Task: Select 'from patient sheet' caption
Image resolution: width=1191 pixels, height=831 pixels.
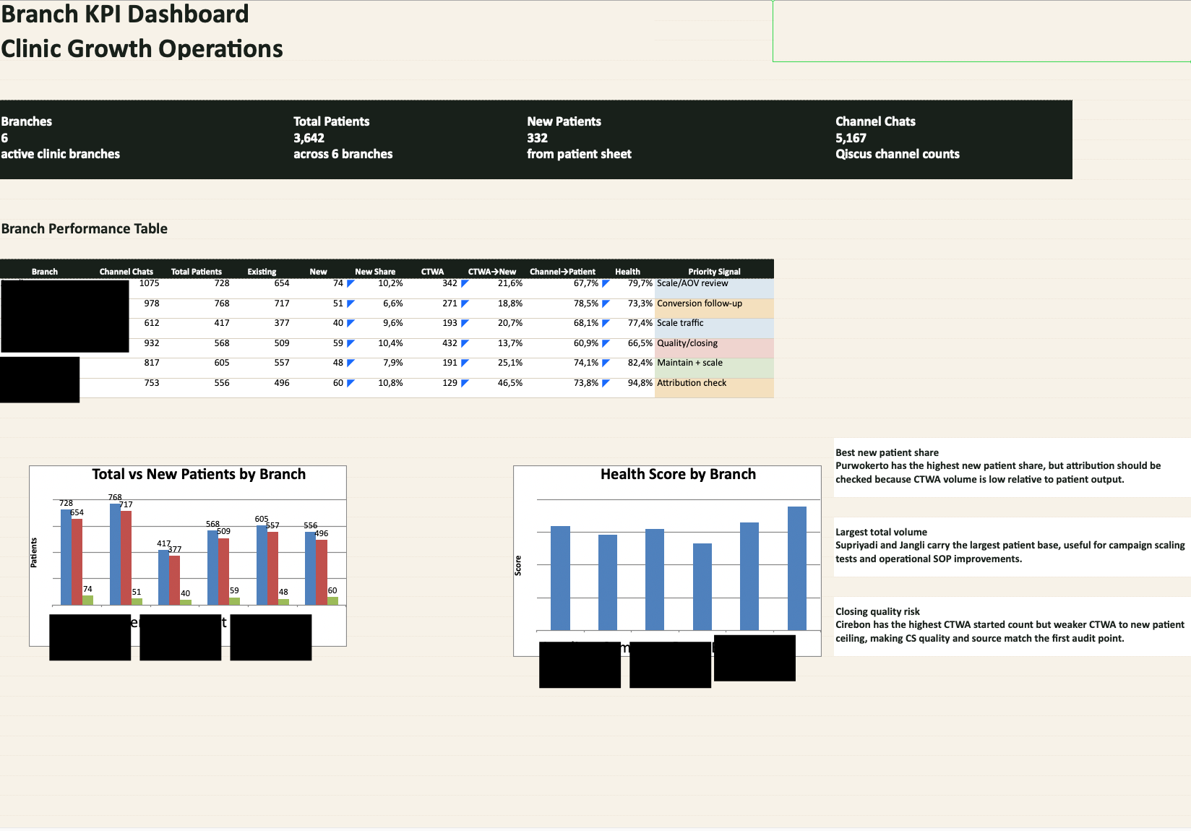Action: click(x=579, y=154)
